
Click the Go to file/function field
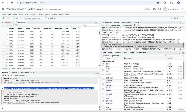33,18
